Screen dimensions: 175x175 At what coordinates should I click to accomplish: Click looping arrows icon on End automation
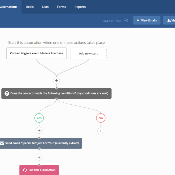(25, 170)
